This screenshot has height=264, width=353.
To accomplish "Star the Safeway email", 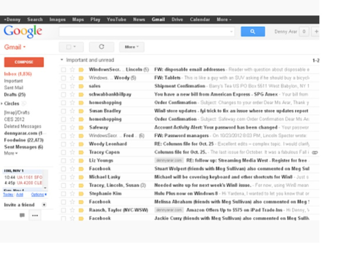I will (x=72, y=128).
